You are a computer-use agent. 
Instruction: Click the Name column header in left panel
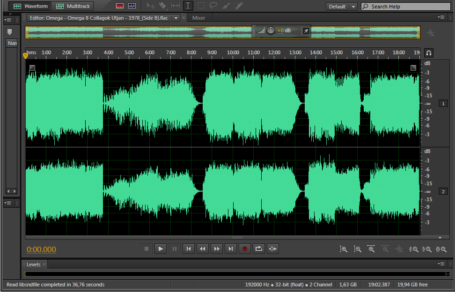tap(12, 43)
